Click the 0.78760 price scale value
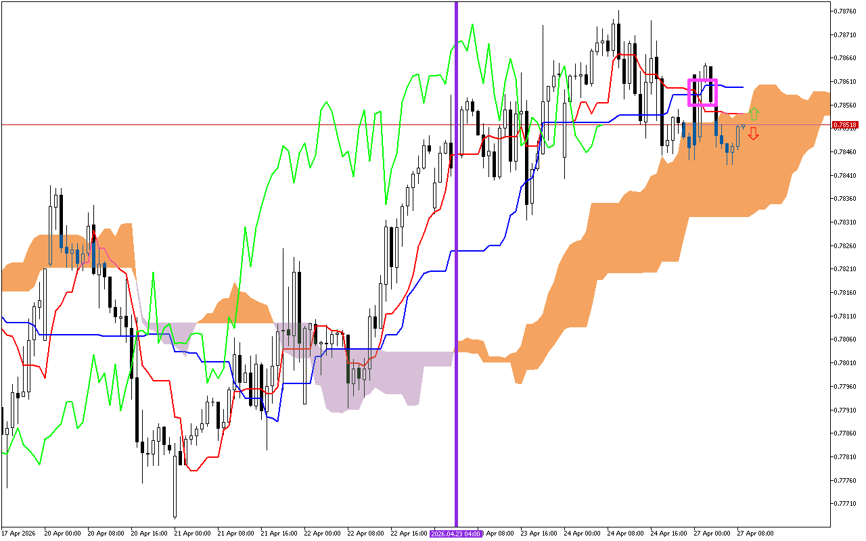Image resolution: width=866 pixels, height=541 pixels. tap(844, 9)
